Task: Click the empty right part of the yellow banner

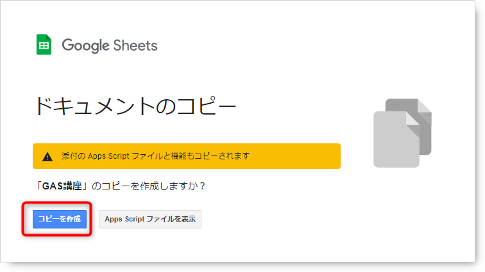Action: [295, 156]
